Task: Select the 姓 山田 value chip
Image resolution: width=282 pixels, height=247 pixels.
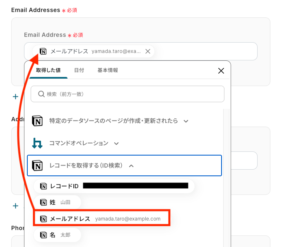Action: (x=58, y=202)
